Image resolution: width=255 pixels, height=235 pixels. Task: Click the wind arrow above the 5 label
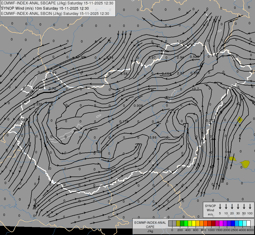pos(220,207)
